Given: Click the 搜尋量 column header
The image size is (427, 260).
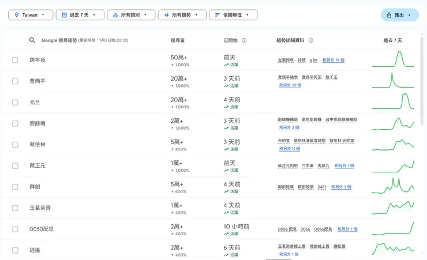Looking at the screenshot, I should tap(178, 40).
